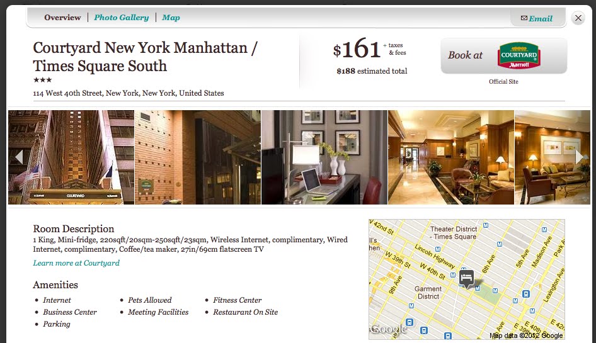The image size is (596, 343).
Task: View the desk with laptop room photo
Action: pyautogui.click(x=324, y=157)
